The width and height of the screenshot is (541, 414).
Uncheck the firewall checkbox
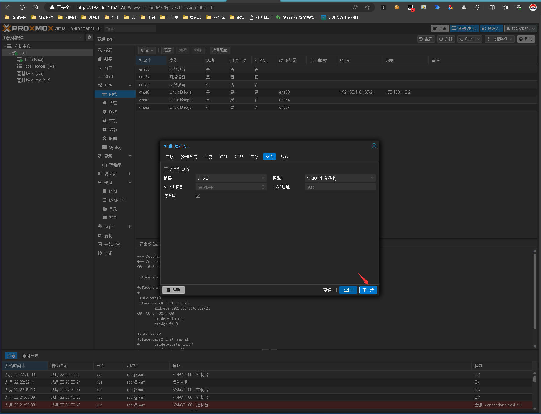(x=198, y=196)
